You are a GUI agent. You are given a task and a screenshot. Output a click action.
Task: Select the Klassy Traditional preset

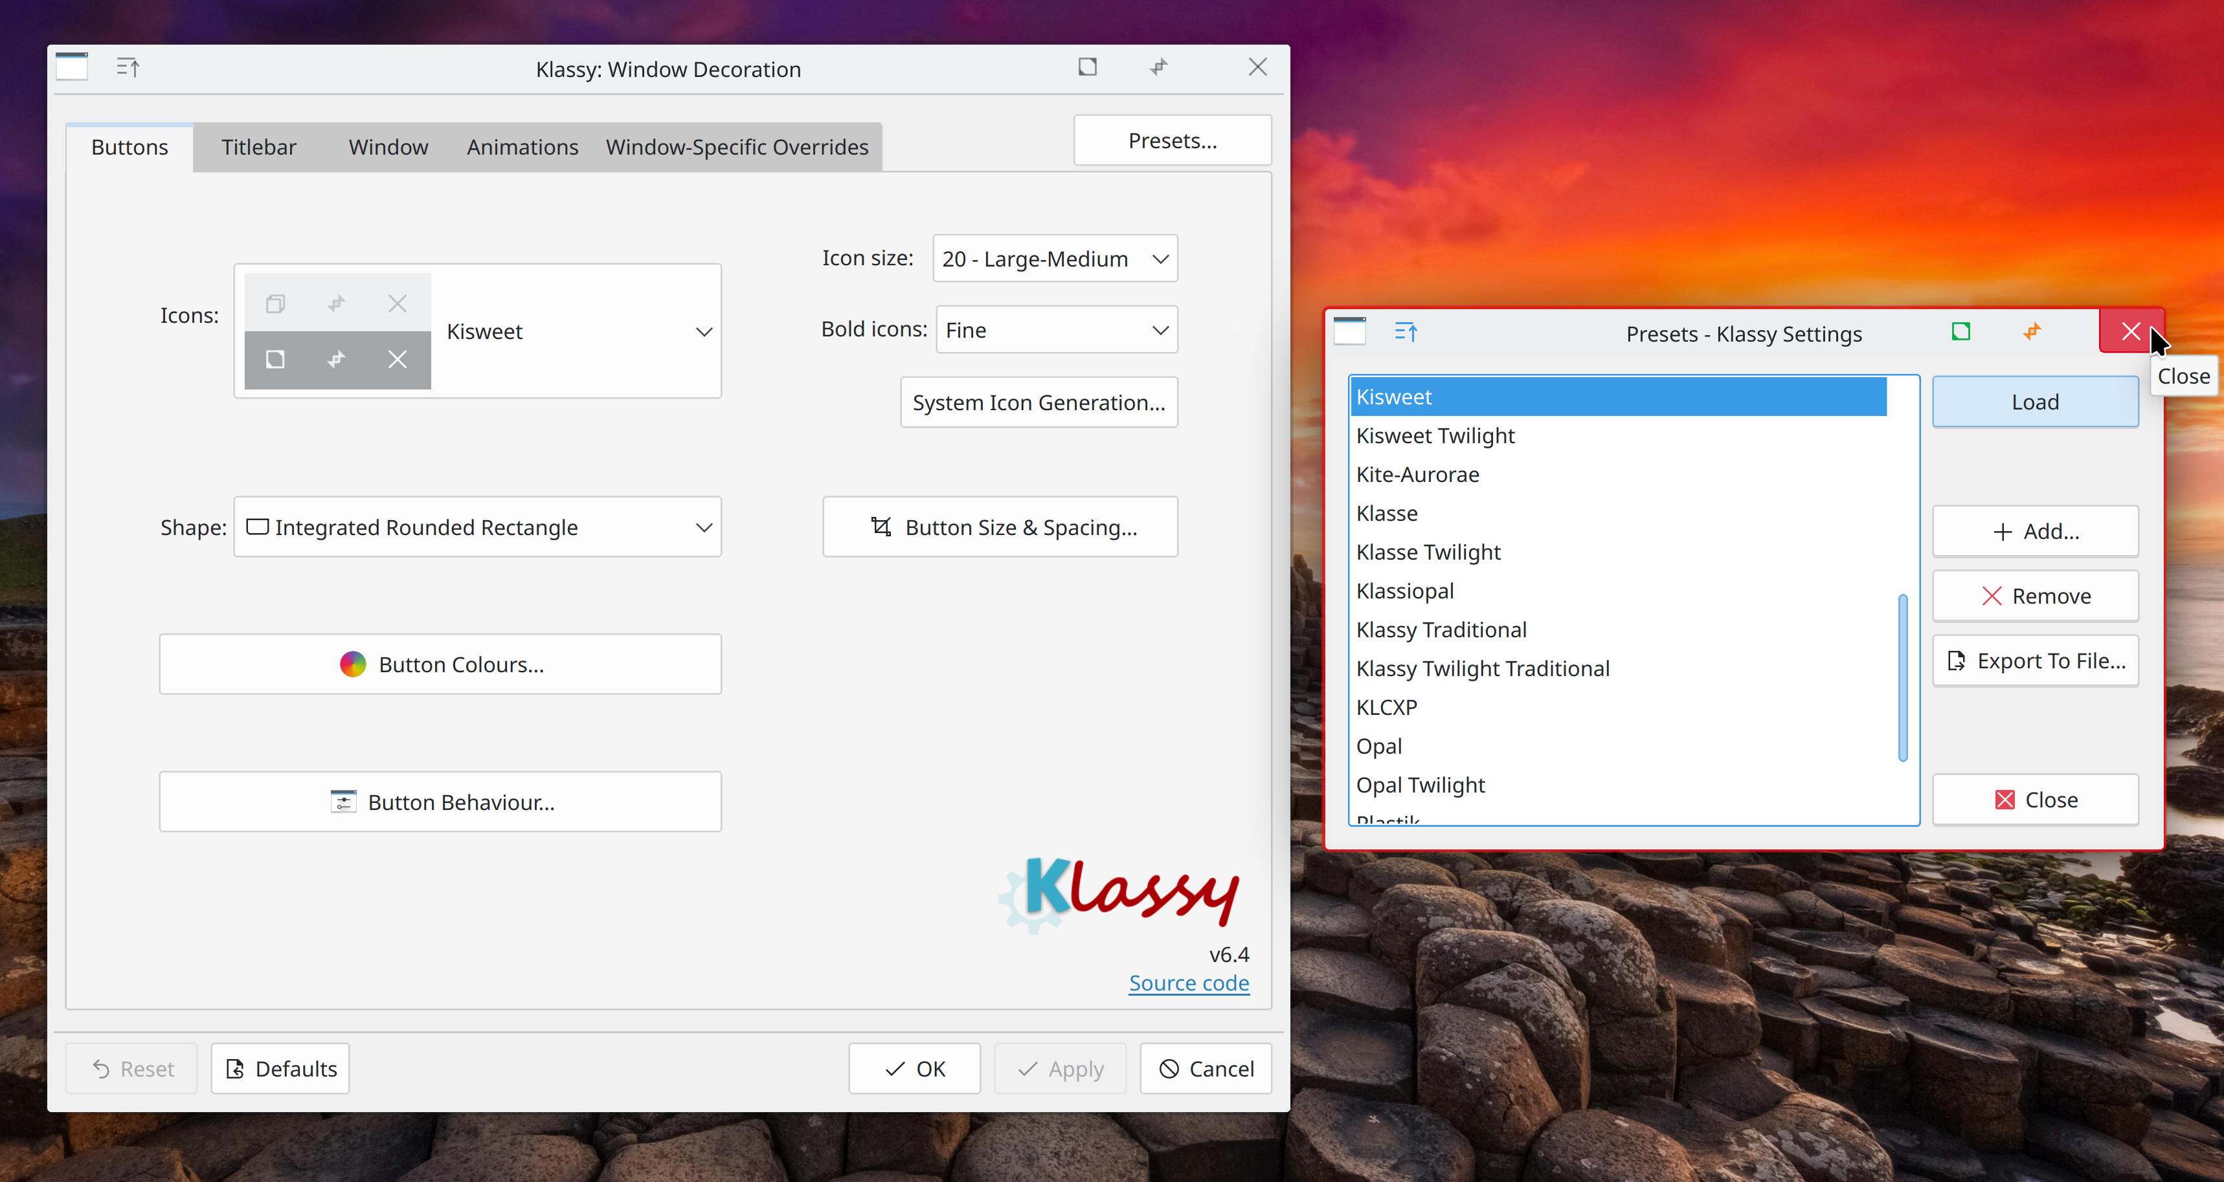(x=1618, y=630)
